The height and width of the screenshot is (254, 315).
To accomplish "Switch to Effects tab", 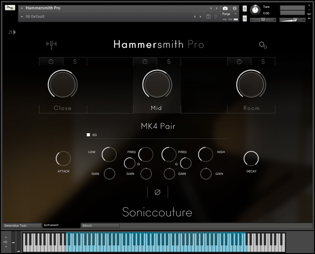I will [x=100, y=226].
